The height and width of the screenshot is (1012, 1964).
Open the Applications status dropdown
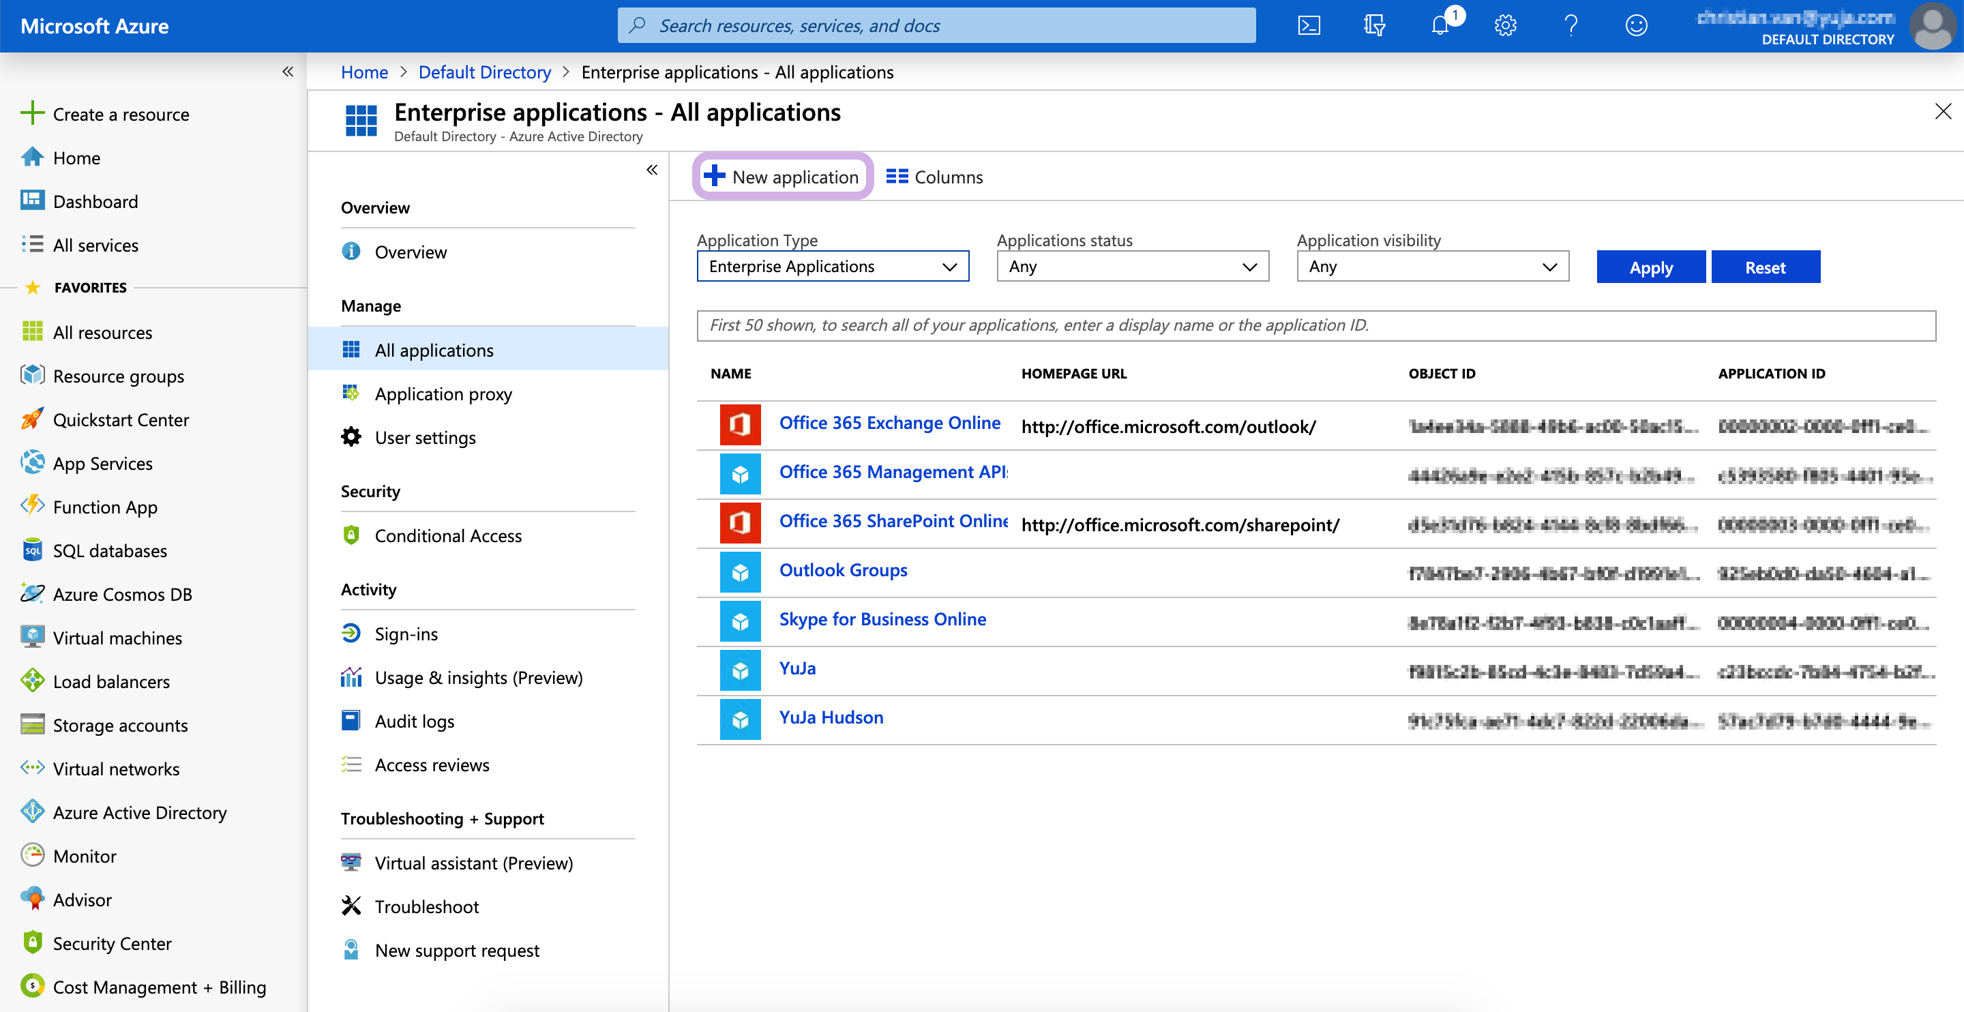click(1132, 267)
